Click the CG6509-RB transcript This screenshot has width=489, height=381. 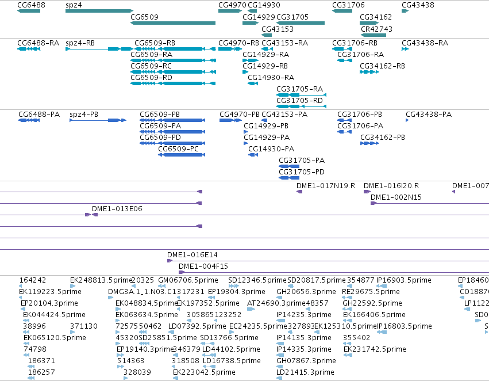pyautogui.click(x=175, y=49)
